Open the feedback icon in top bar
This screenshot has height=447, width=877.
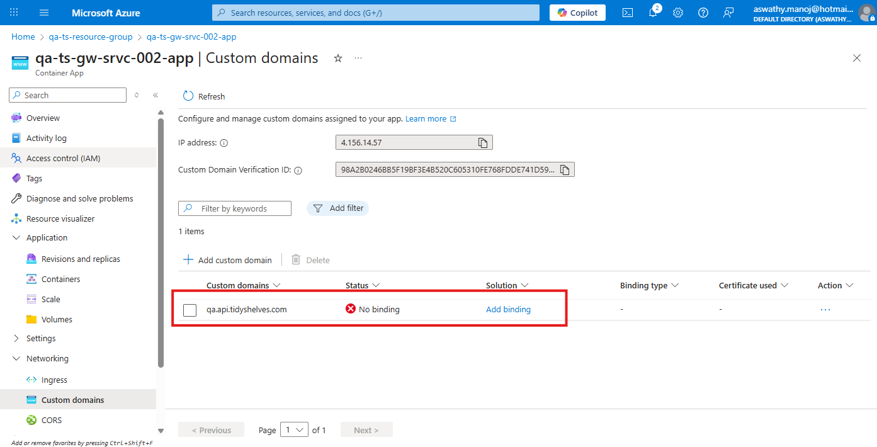728,13
